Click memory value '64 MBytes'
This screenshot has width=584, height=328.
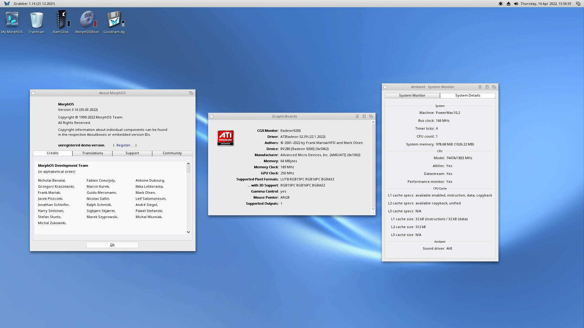coord(289,161)
